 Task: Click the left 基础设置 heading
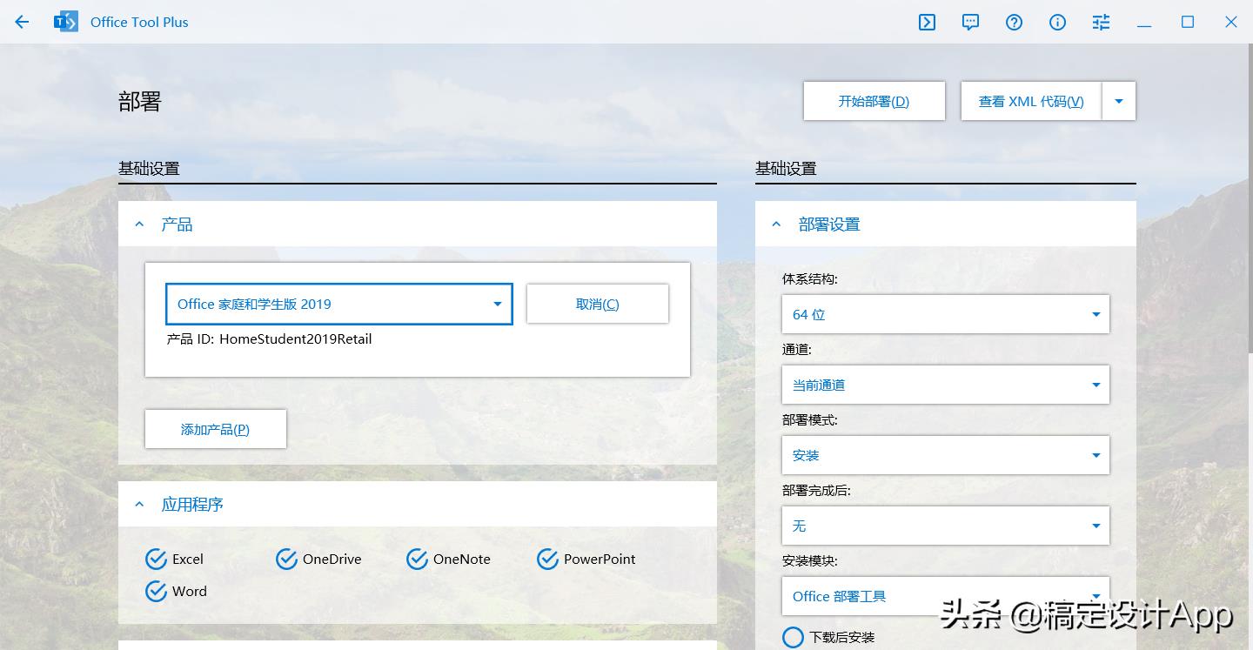point(149,169)
